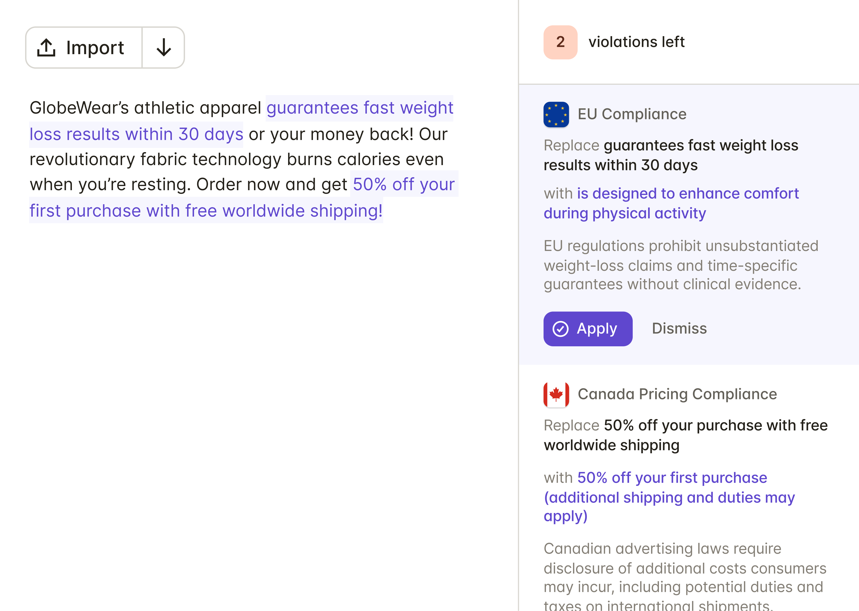Click highlighted text 'guarantees fast weight'
Screen dimensions: 859x611
359,108
